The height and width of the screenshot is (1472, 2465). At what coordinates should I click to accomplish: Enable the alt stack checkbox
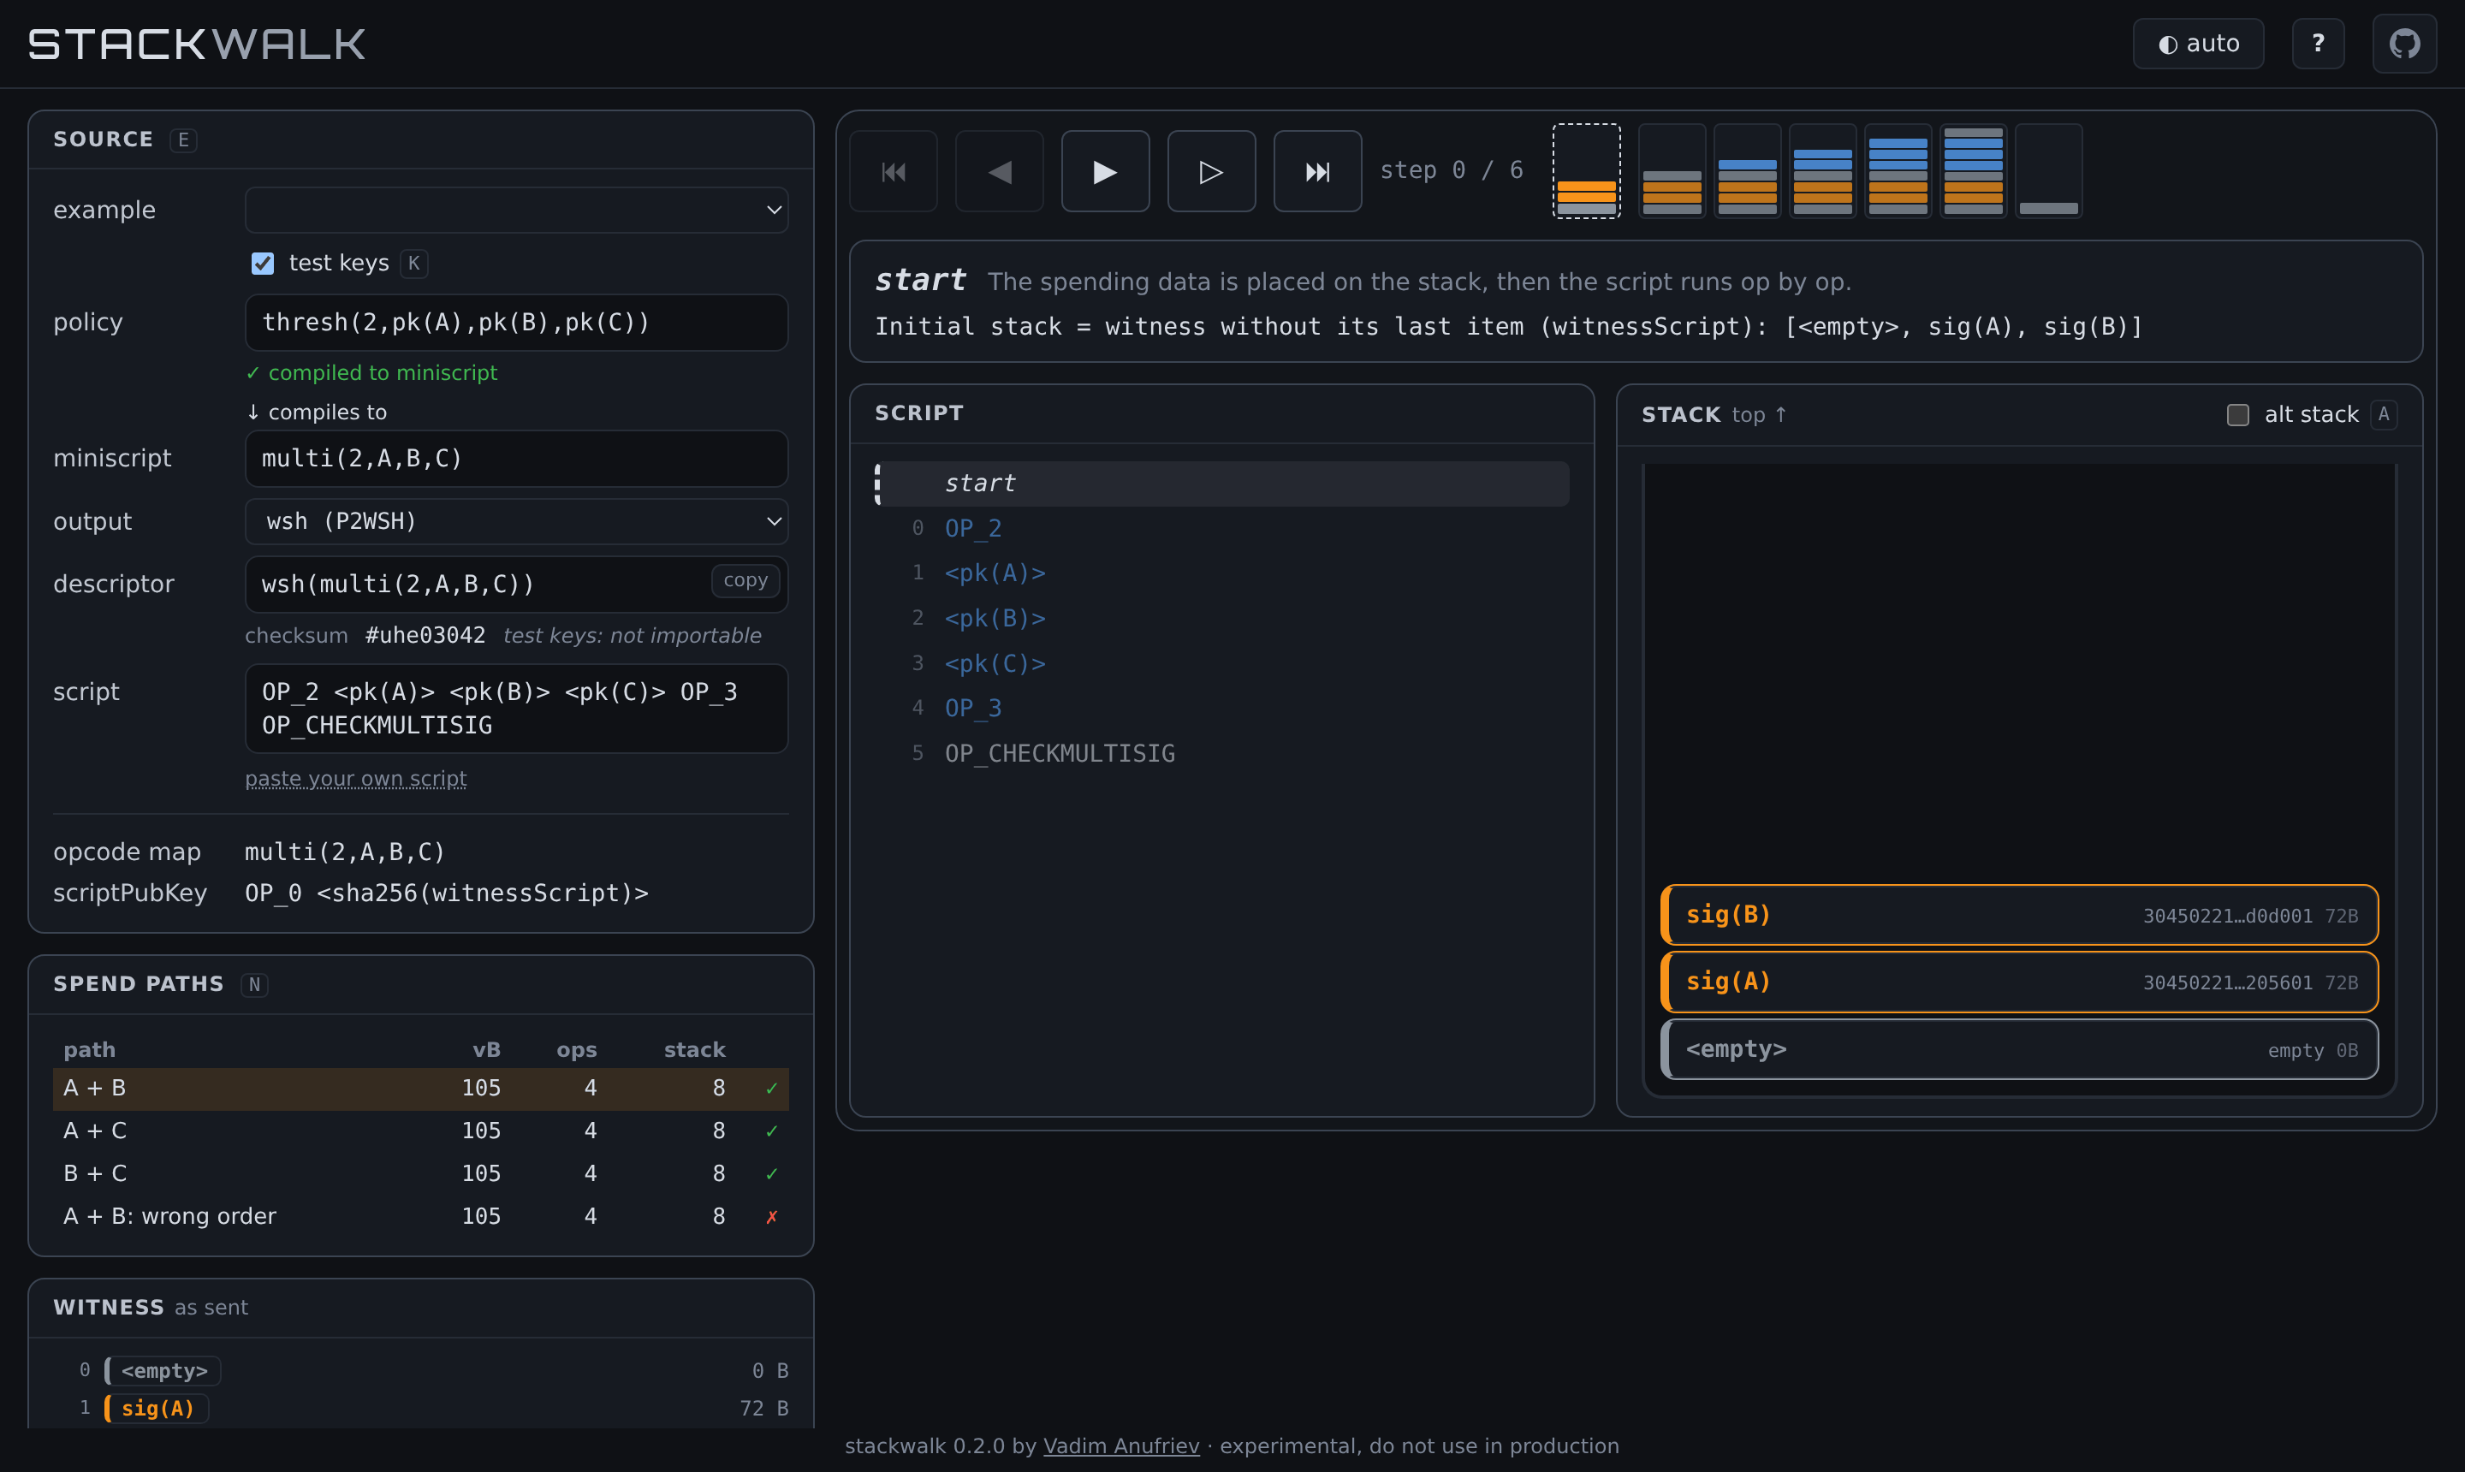click(x=2238, y=414)
